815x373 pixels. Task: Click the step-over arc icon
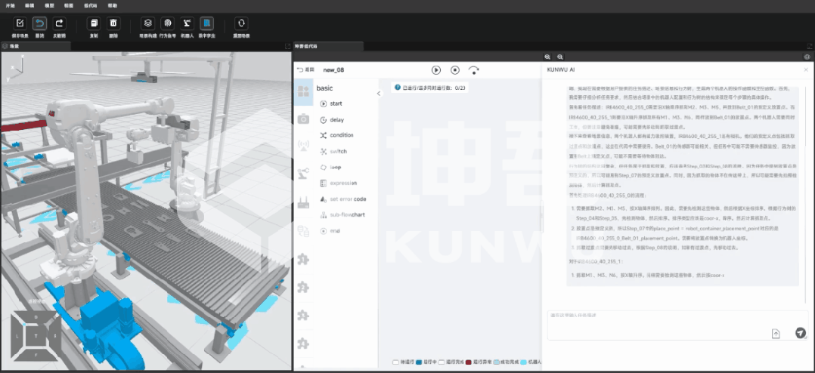point(473,69)
